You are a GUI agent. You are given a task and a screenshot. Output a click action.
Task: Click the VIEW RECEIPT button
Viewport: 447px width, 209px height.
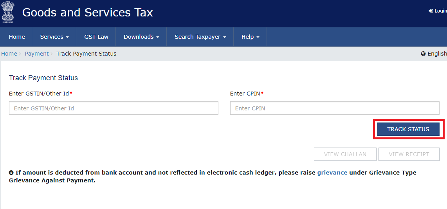click(x=409, y=154)
